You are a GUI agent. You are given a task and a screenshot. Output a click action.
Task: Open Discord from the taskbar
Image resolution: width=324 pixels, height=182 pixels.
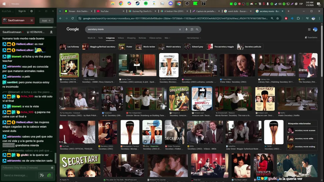[171, 4]
